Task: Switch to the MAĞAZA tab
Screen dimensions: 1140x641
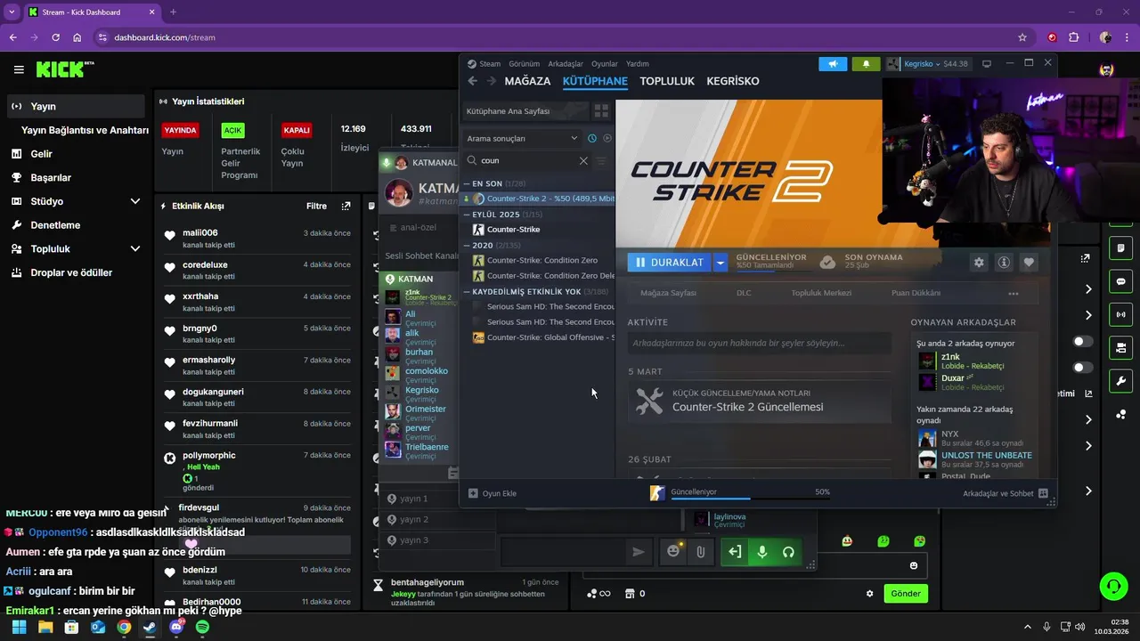Action: 527,81
